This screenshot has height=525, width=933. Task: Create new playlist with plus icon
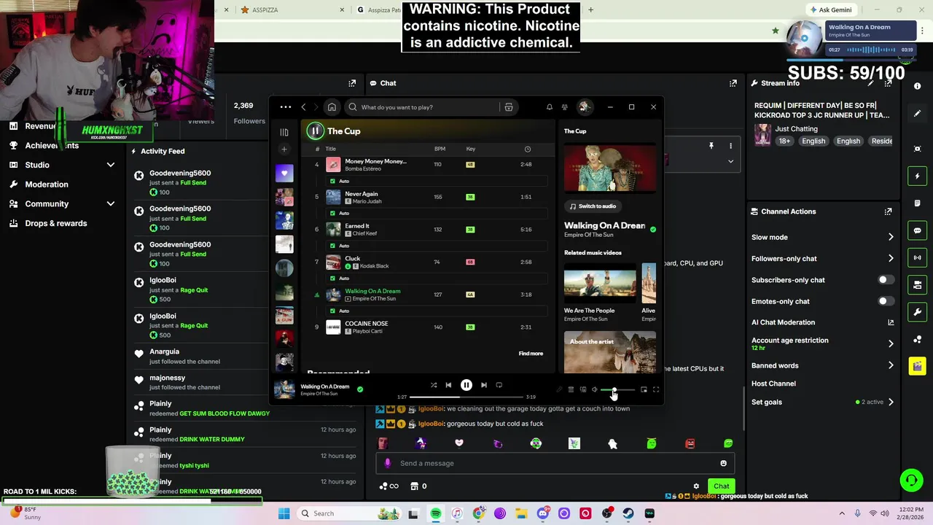284,149
